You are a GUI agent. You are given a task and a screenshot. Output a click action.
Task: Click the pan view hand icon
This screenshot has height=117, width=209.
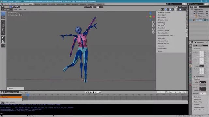pos(153,26)
